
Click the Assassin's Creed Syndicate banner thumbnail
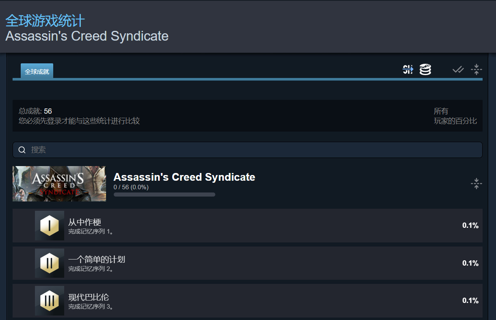click(x=59, y=184)
